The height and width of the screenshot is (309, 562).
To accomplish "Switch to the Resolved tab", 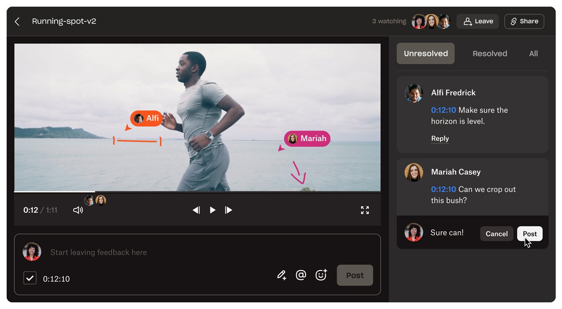I will (490, 54).
